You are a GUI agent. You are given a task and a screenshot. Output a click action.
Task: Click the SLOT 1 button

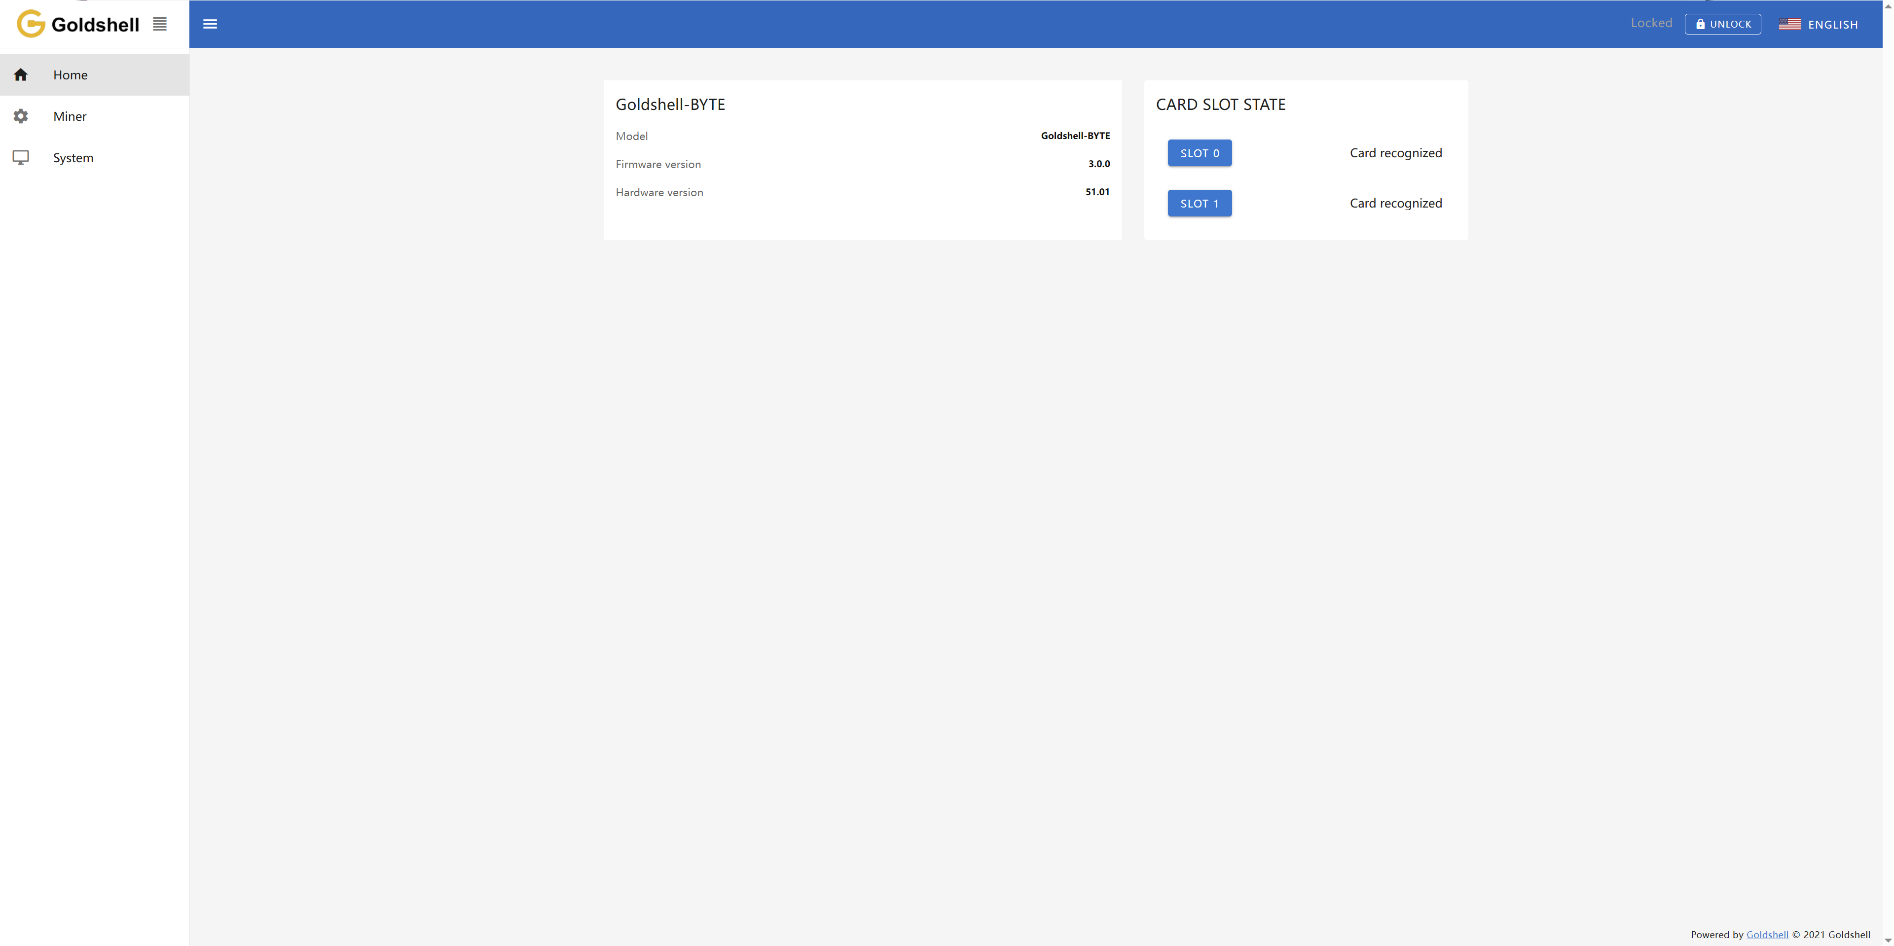click(x=1199, y=204)
